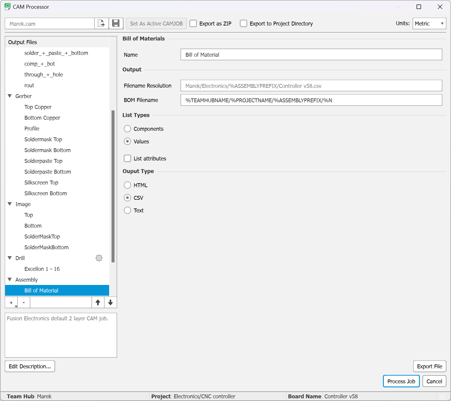
Task: Move the selected output down
Action: [x=110, y=302]
